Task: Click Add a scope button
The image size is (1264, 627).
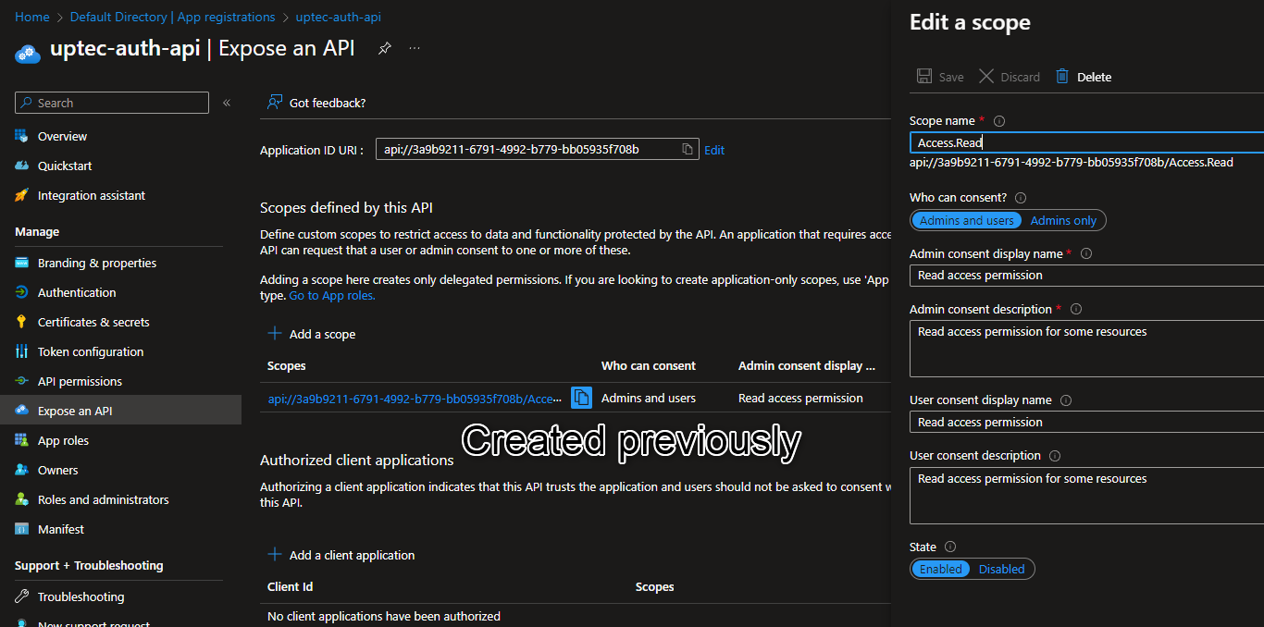Action: coord(312,334)
